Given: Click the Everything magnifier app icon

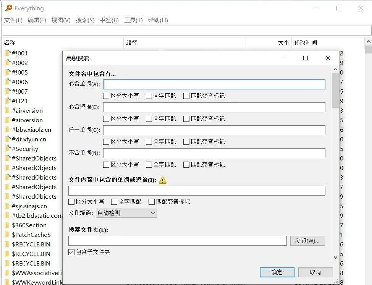Looking at the screenshot, I should coord(8,8).
